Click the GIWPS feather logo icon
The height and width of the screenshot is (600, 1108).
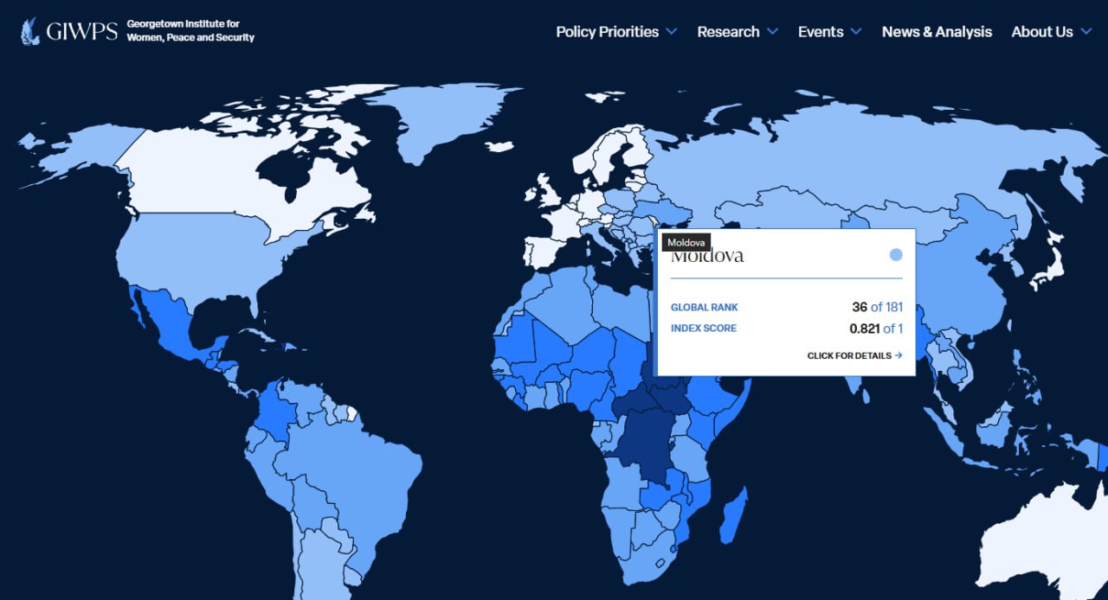pyautogui.click(x=30, y=32)
